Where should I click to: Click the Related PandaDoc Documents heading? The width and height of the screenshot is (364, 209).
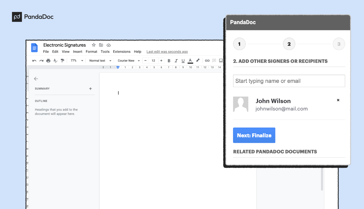[275, 152]
